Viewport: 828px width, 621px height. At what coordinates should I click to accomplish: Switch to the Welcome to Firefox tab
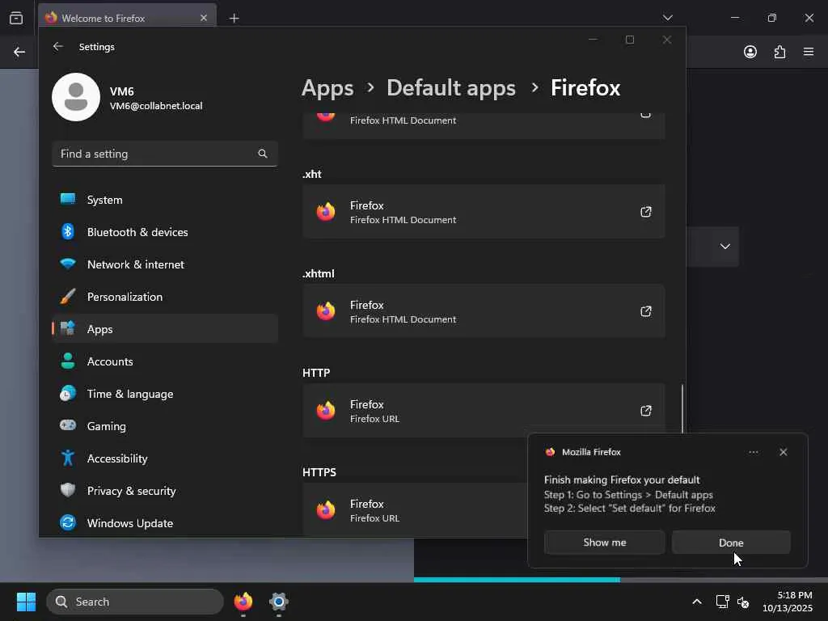click(x=127, y=18)
